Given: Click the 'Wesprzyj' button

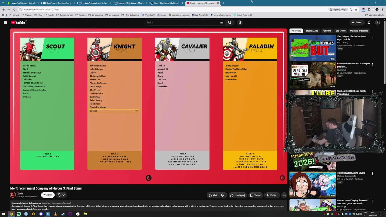Looking at the screenshot, I should coord(48,195).
